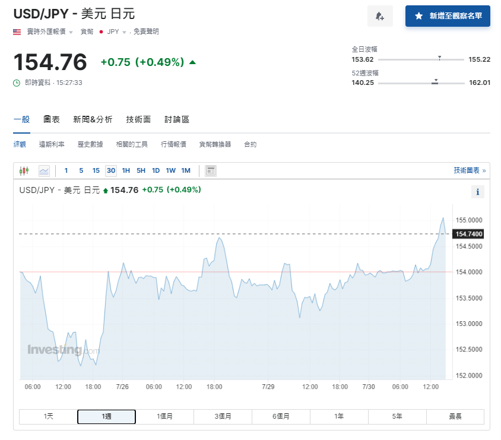Switch chart timeframe to 1H

[x=126, y=170]
